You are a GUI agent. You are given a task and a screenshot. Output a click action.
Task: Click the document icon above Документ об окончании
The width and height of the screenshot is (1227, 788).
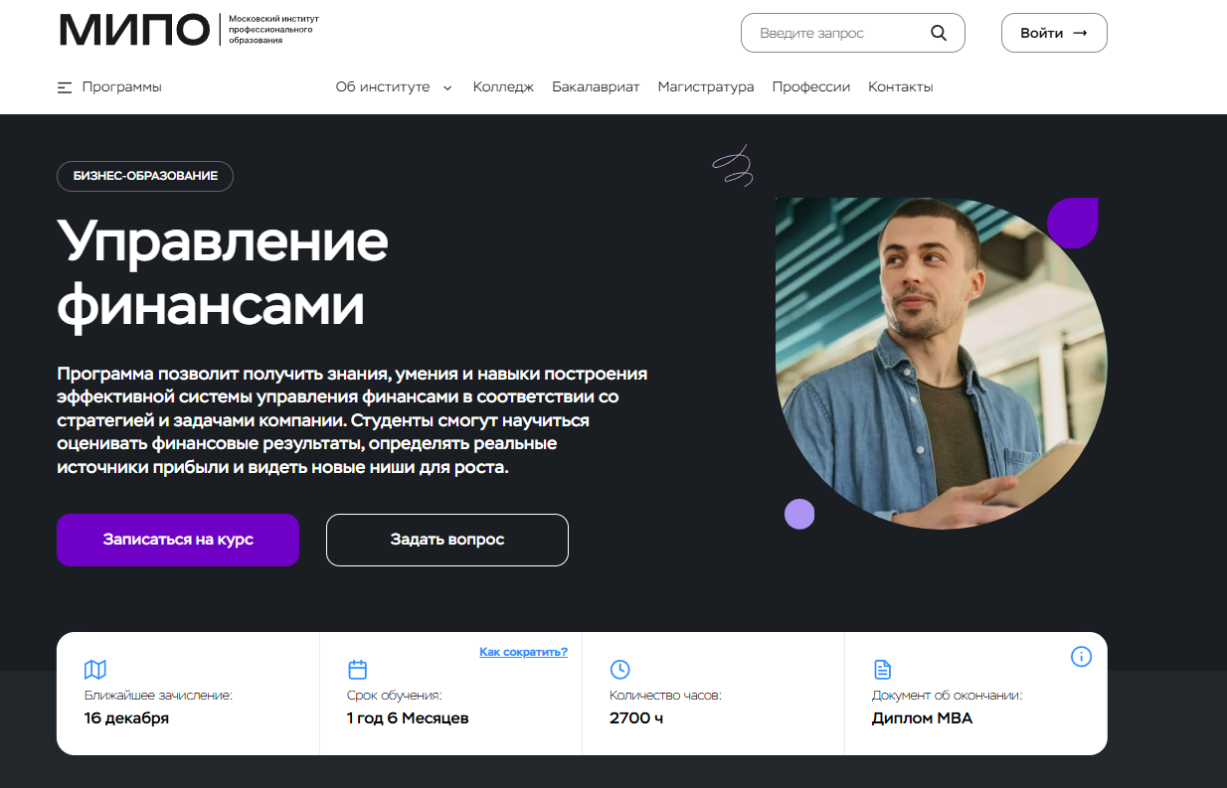882,670
